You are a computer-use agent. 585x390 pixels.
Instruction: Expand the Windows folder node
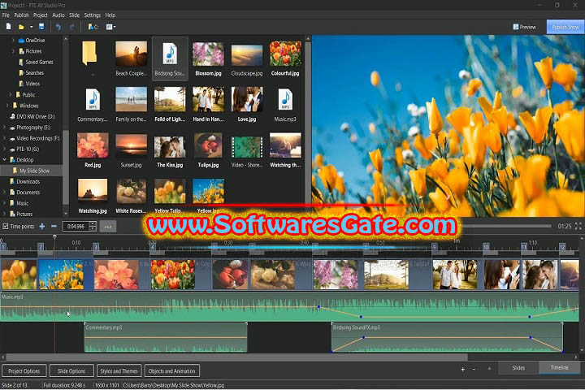7,106
